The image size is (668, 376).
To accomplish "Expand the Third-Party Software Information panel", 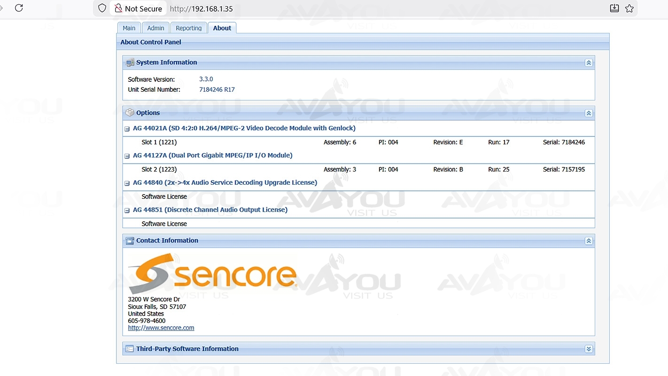I will pos(589,349).
